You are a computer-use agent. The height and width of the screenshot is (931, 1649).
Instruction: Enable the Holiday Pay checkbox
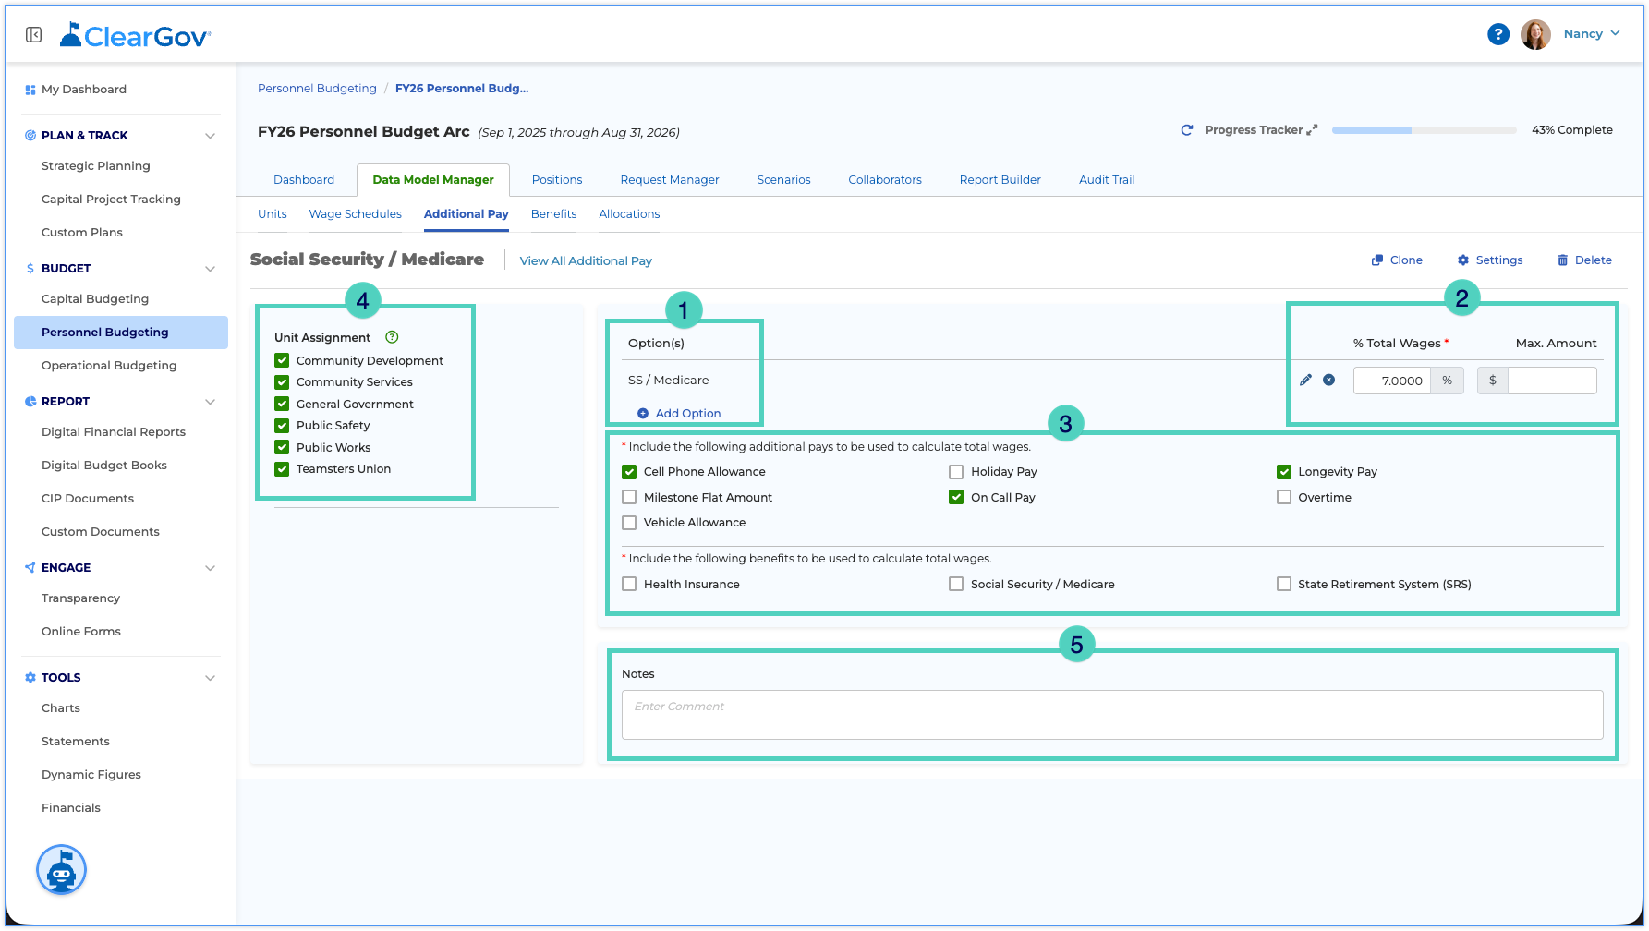coord(956,472)
